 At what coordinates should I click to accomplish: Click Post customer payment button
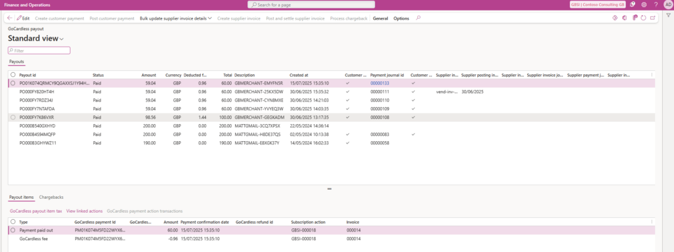[x=112, y=18]
